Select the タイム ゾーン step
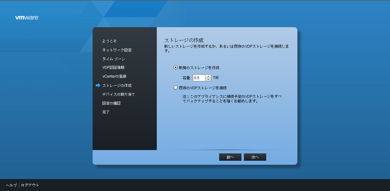The image size is (390, 191). click(113, 59)
